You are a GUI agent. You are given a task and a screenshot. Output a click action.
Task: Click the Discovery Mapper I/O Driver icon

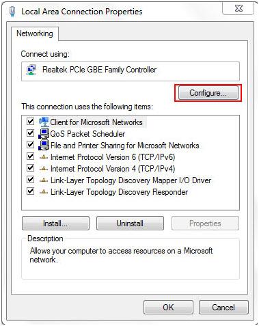tap(44, 180)
